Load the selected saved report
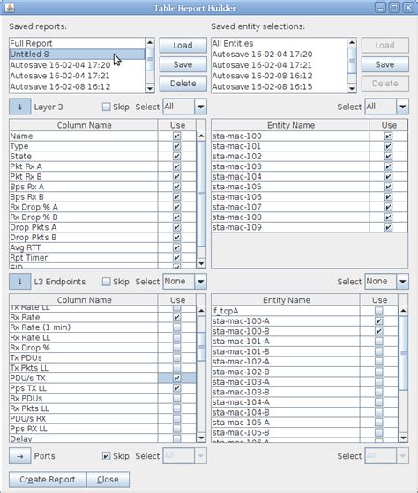This screenshot has width=418, height=493. (x=183, y=46)
